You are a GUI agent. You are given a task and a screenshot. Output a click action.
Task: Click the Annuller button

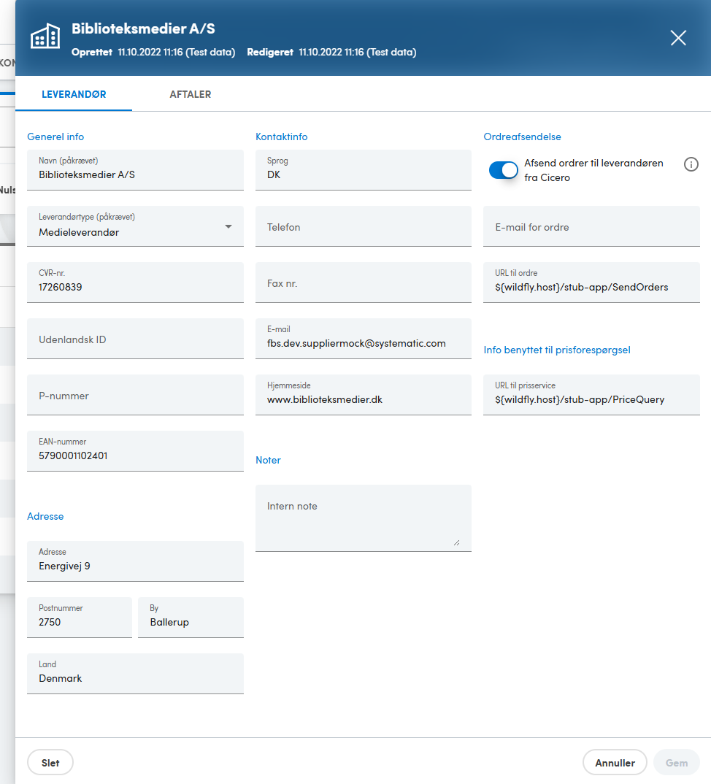point(615,763)
